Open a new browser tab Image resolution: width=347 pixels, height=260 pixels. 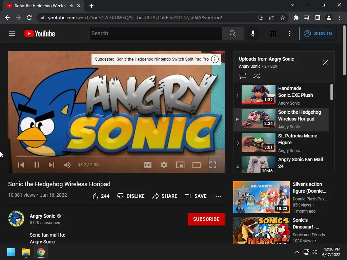tap(91, 6)
